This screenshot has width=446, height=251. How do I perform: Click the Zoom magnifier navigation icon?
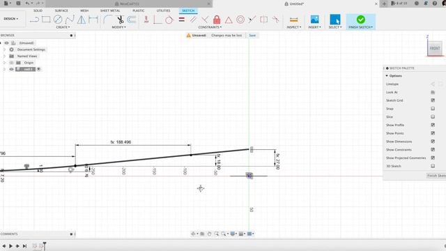(217, 234)
